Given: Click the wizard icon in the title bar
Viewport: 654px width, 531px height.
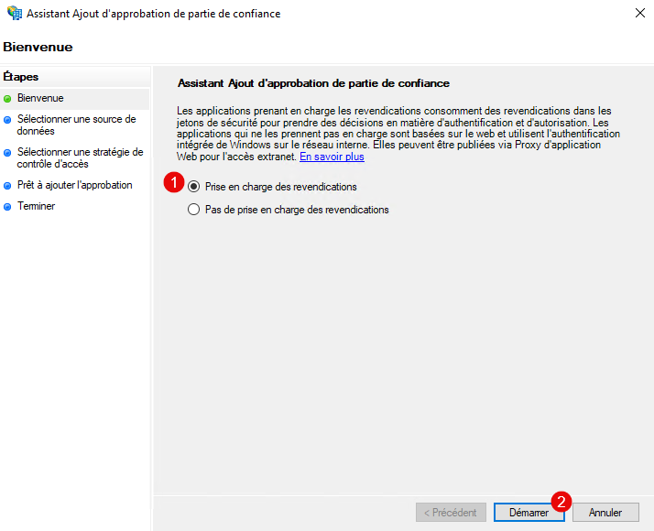Looking at the screenshot, I should [13, 14].
